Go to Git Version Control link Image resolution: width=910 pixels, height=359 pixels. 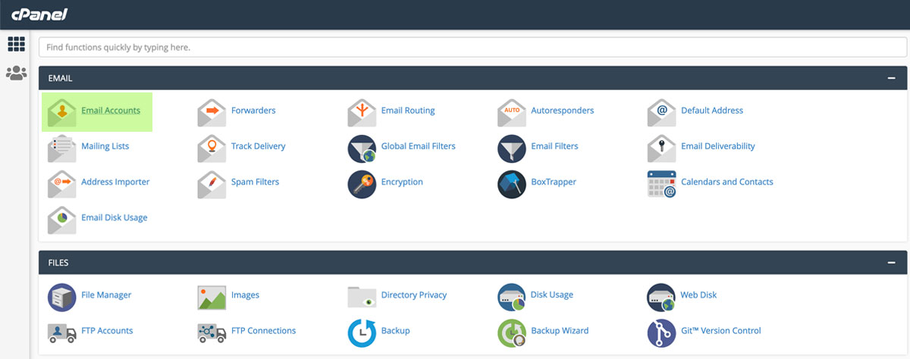(721, 330)
